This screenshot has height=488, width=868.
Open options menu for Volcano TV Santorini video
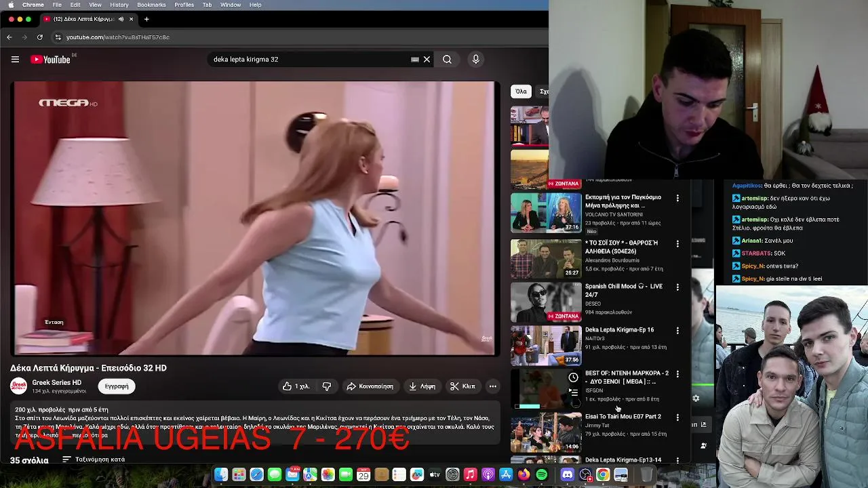point(677,198)
